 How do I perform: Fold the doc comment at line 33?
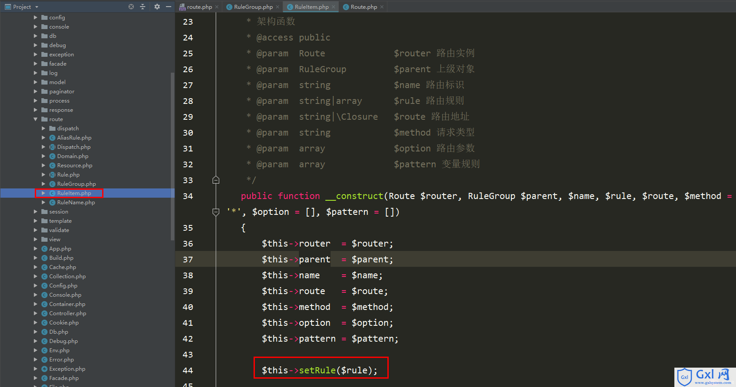coord(216,180)
